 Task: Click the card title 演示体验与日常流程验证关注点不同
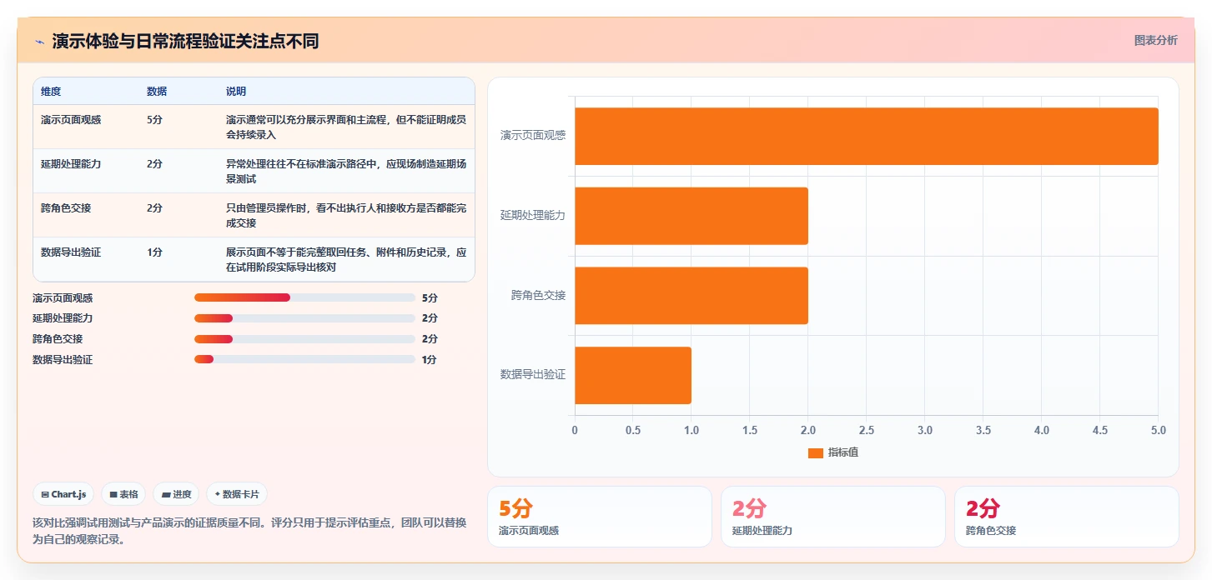coord(185,42)
